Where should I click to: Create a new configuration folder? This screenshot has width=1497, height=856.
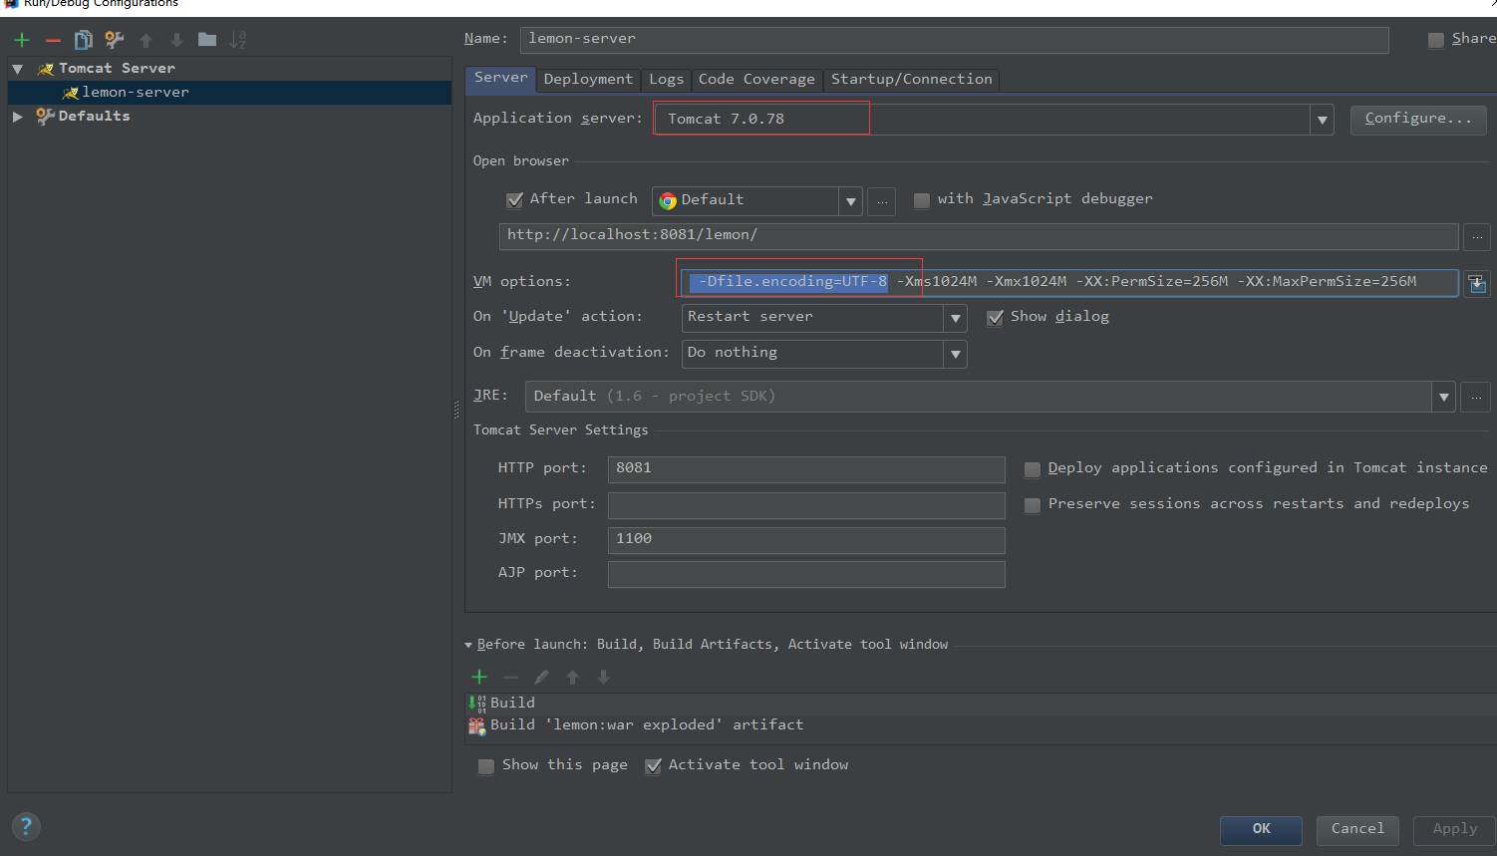pyautogui.click(x=205, y=40)
